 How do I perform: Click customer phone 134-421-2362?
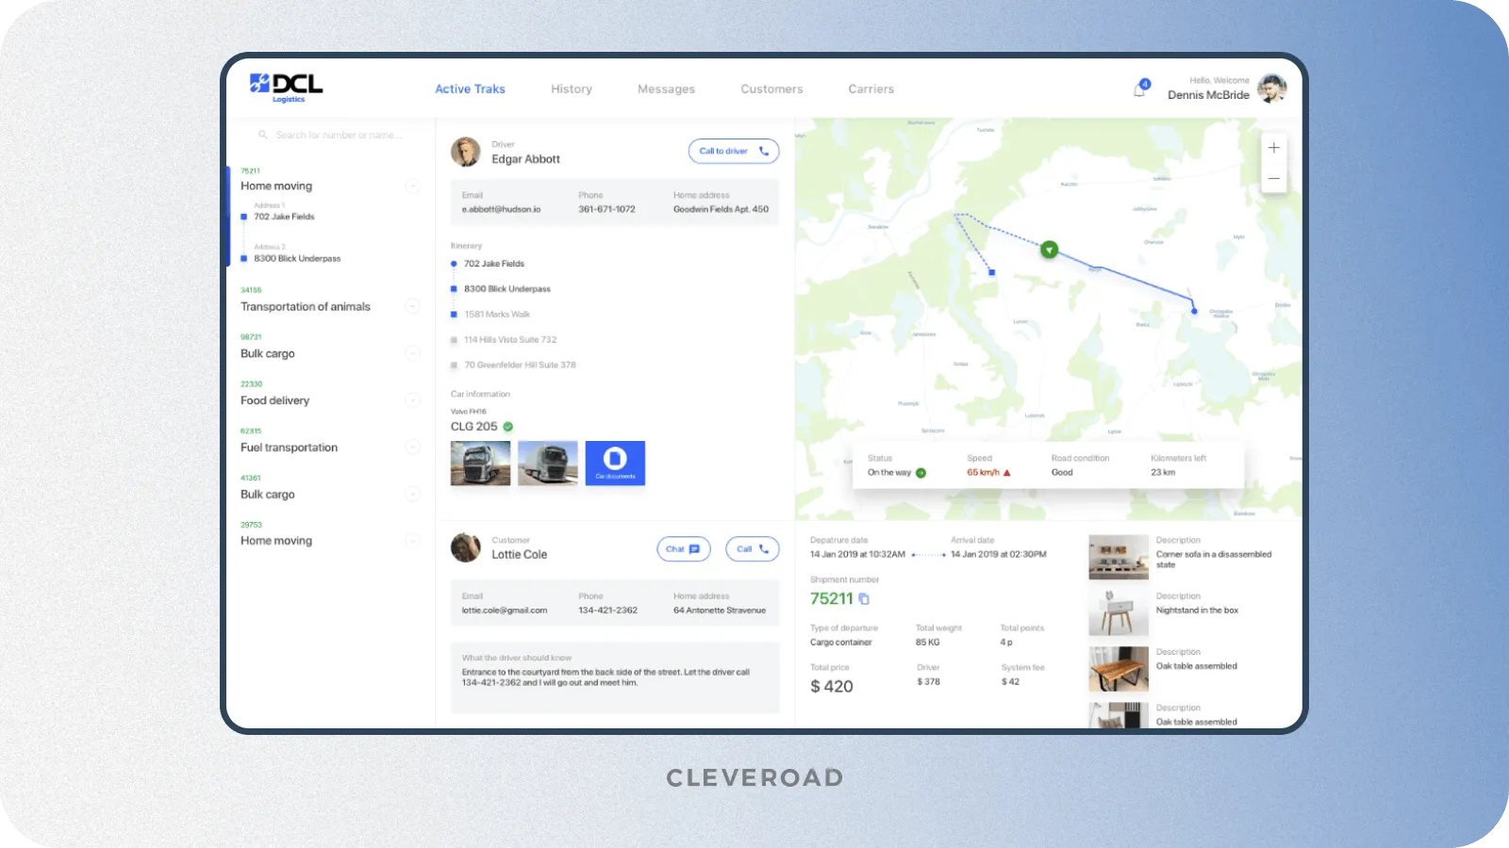pyautogui.click(x=607, y=611)
